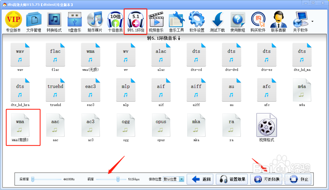329x190 pixels.
Task: Select the aiff format icon
Action: pos(196,93)
